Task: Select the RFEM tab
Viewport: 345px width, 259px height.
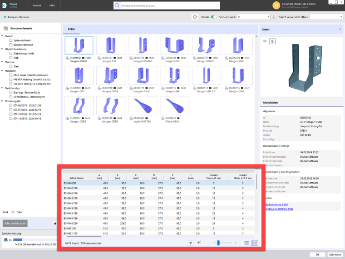Action: (71, 29)
